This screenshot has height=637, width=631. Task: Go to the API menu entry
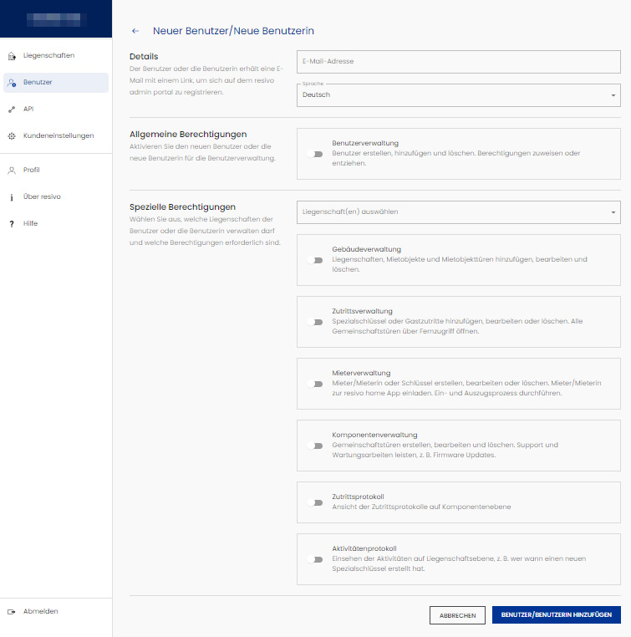point(56,110)
